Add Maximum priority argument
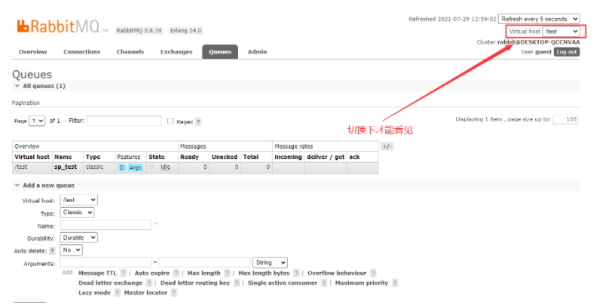 (362, 283)
